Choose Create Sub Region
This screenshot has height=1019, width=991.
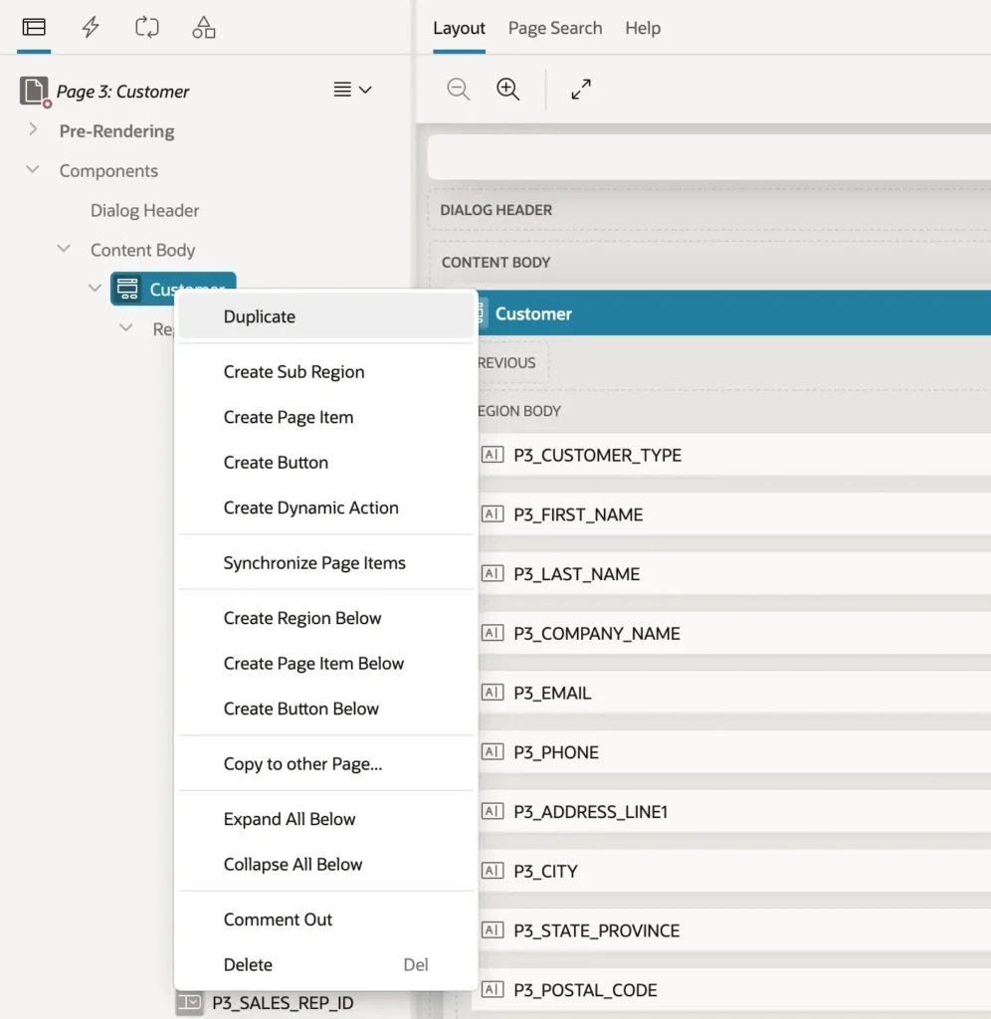click(x=327, y=372)
